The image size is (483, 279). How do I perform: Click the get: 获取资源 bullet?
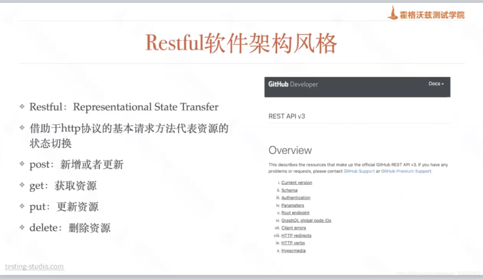click(x=63, y=186)
